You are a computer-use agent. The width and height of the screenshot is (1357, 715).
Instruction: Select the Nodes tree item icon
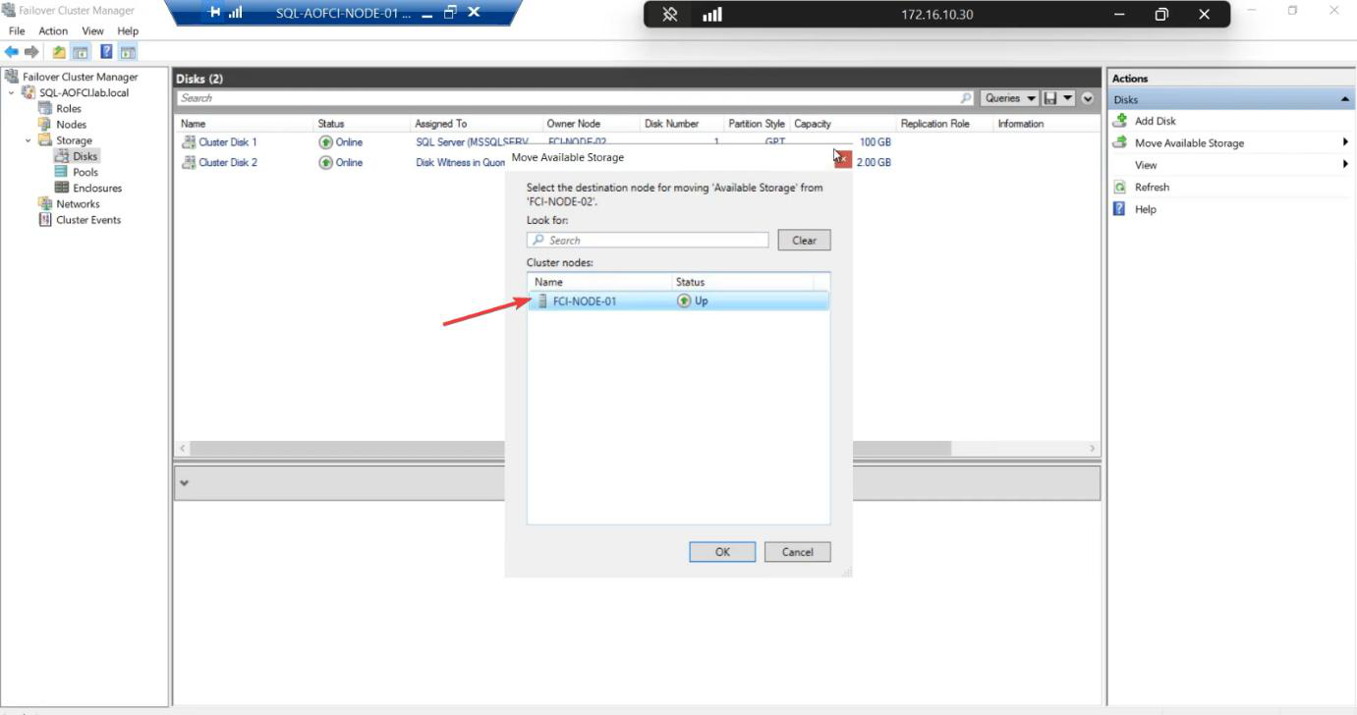point(45,124)
